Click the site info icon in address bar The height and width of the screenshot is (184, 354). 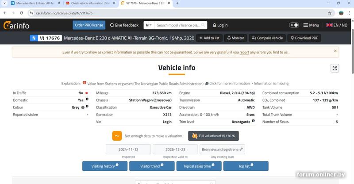[x=31, y=13]
